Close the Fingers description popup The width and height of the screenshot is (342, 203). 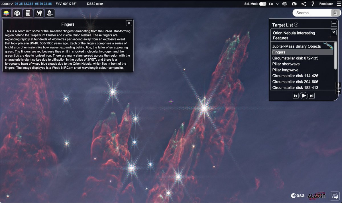[129, 23]
